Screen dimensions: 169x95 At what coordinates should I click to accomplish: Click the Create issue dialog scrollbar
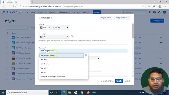click(x=133, y=31)
